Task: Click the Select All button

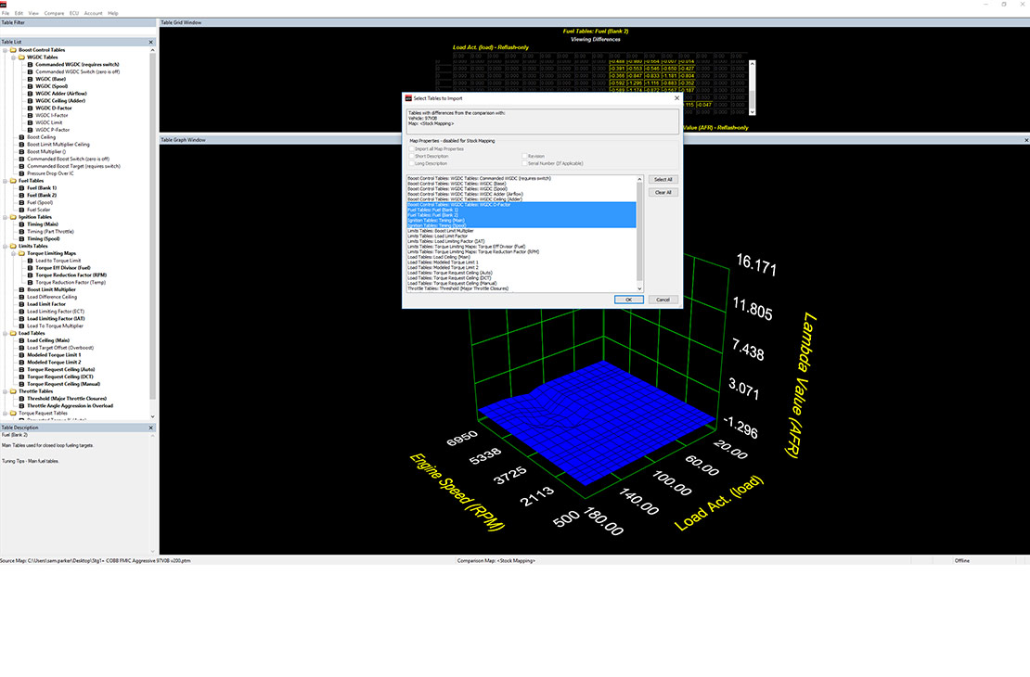Action: pyautogui.click(x=663, y=179)
